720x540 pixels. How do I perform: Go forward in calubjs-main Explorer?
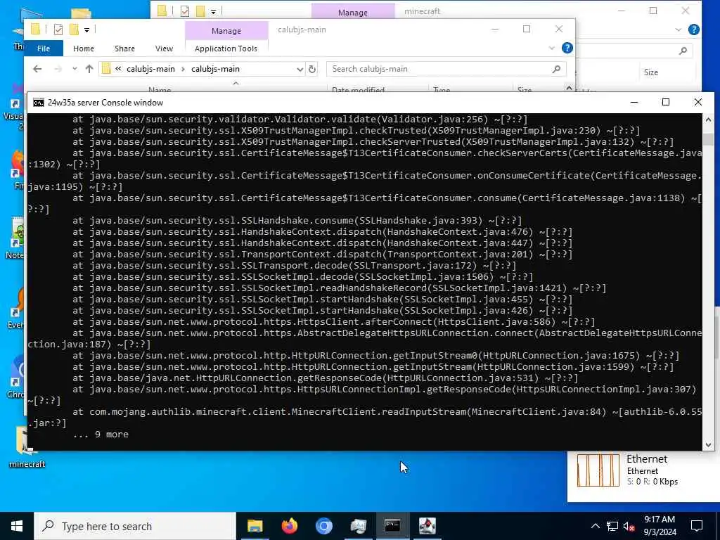(x=58, y=69)
